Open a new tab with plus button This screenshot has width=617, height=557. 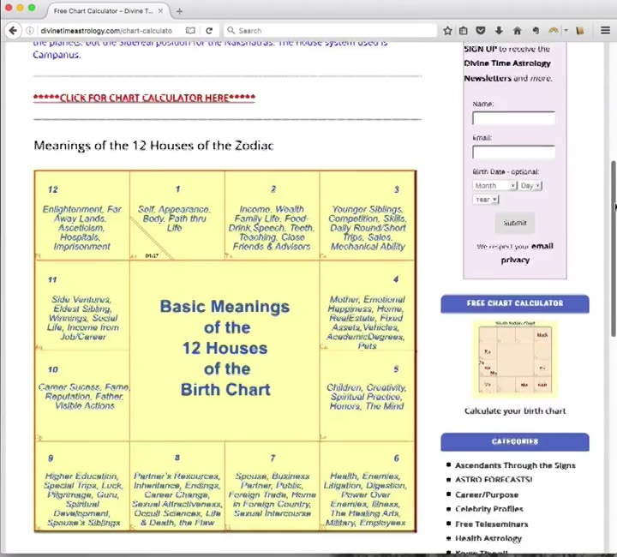coord(179,11)
